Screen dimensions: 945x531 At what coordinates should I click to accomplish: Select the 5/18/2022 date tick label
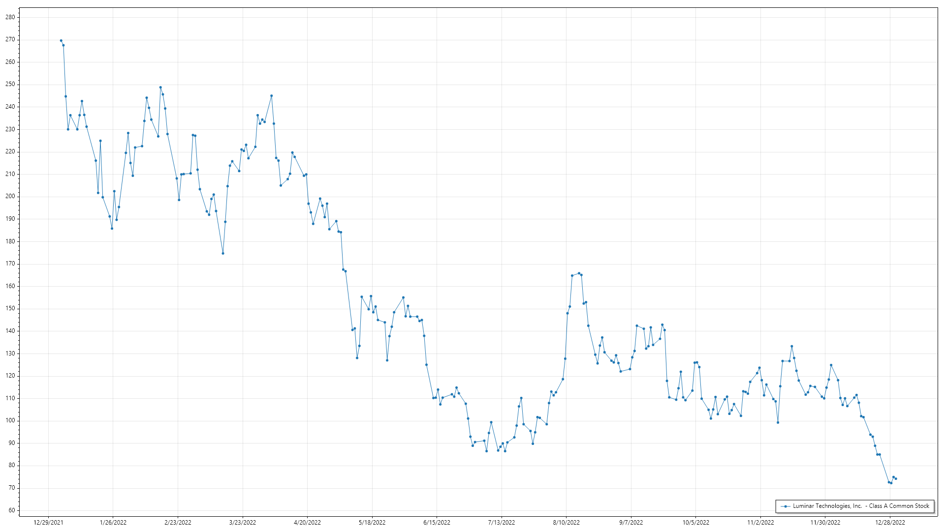tap(372, 523)
